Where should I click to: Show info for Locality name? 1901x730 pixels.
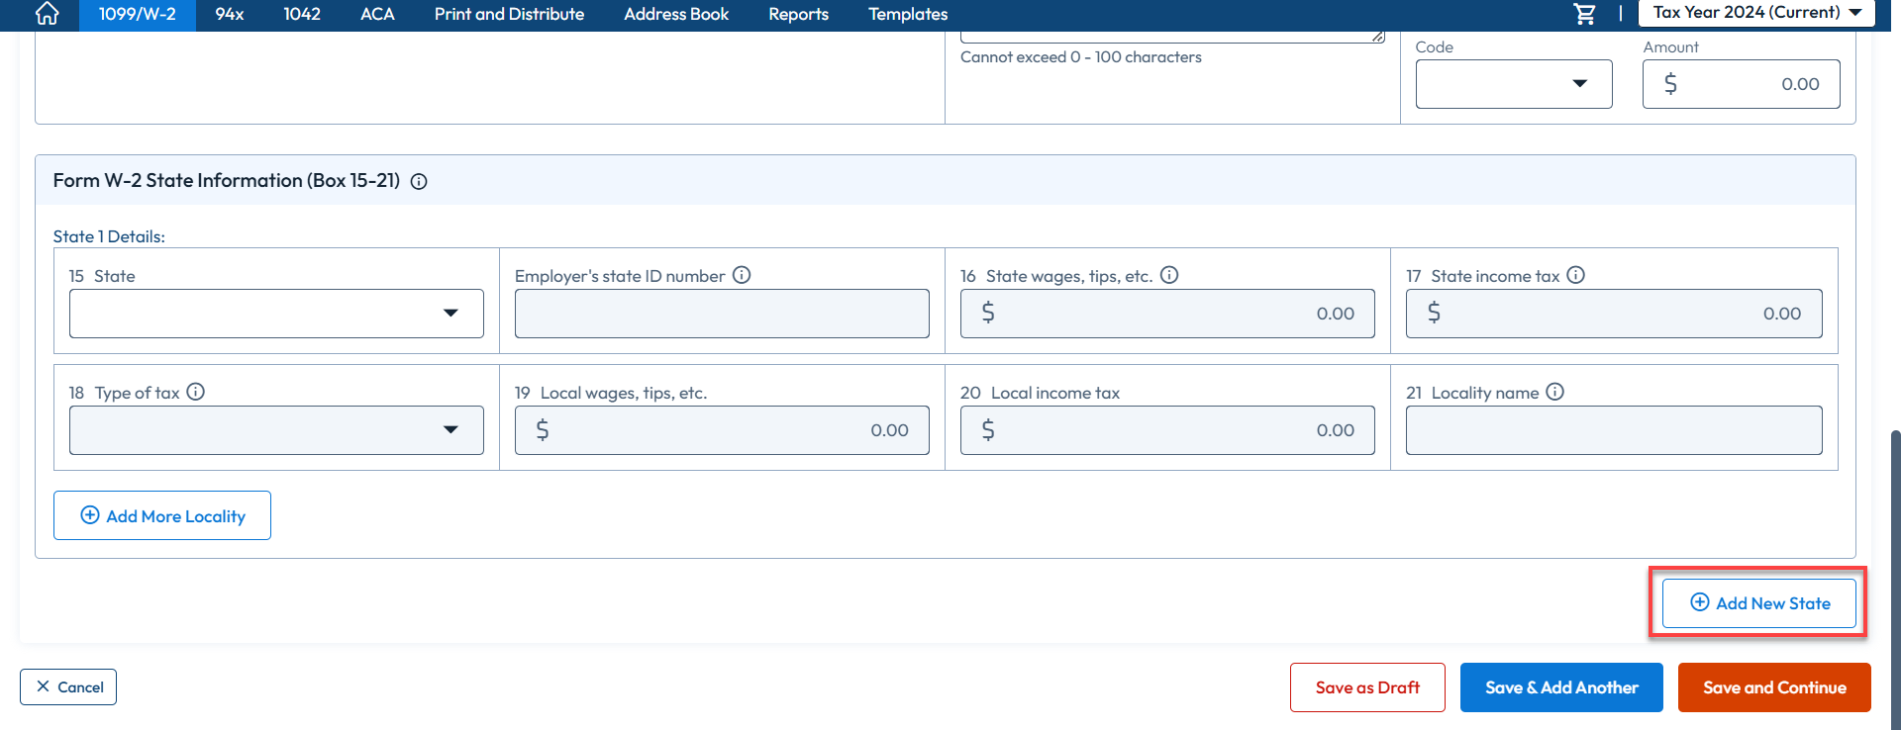1555,392
